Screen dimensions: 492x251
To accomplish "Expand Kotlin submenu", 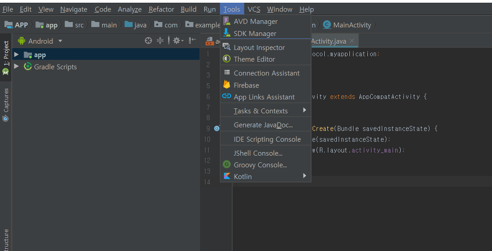I will (x=266, y=176).
